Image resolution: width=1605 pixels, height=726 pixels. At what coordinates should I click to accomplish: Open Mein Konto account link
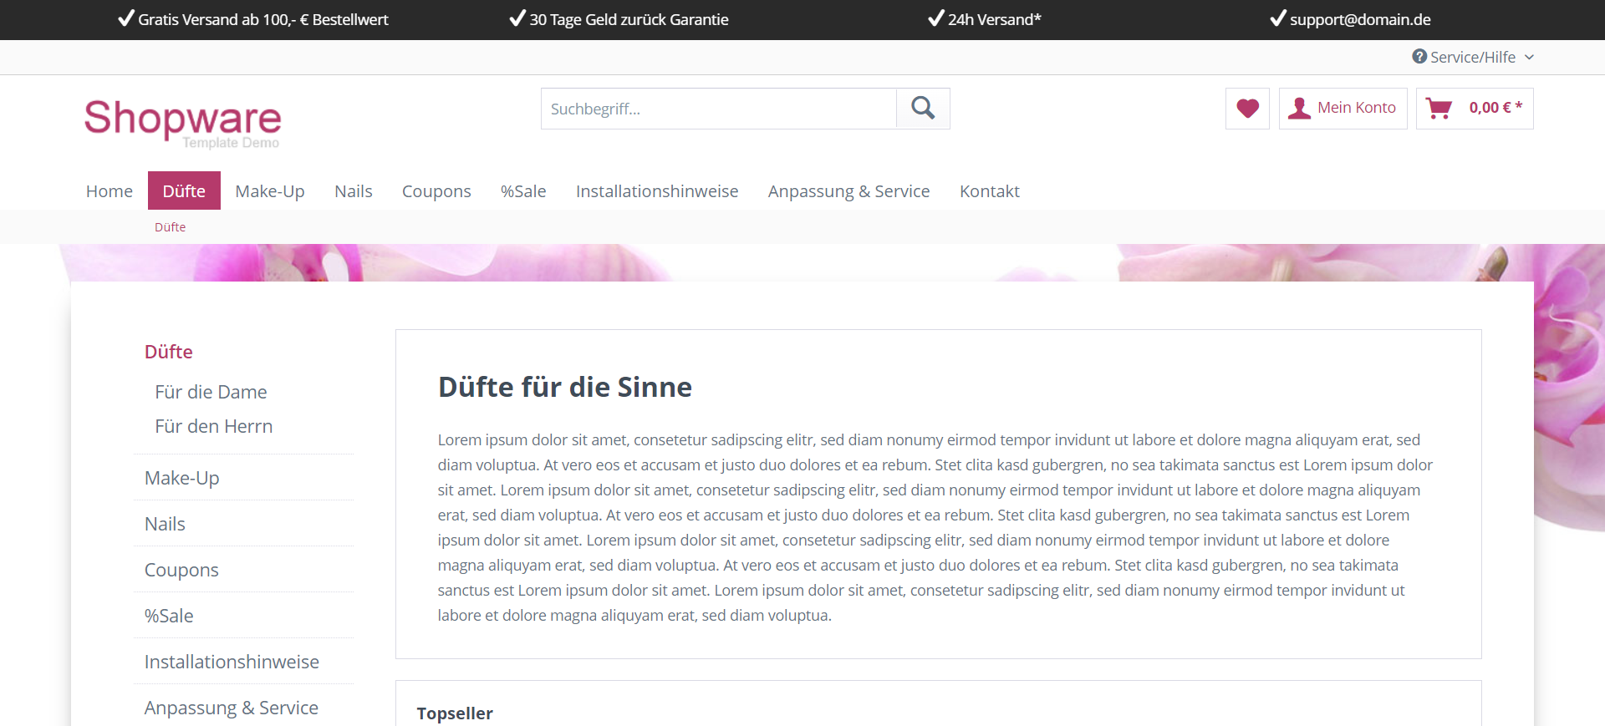pyautogui.click(x=1343, y=109)
